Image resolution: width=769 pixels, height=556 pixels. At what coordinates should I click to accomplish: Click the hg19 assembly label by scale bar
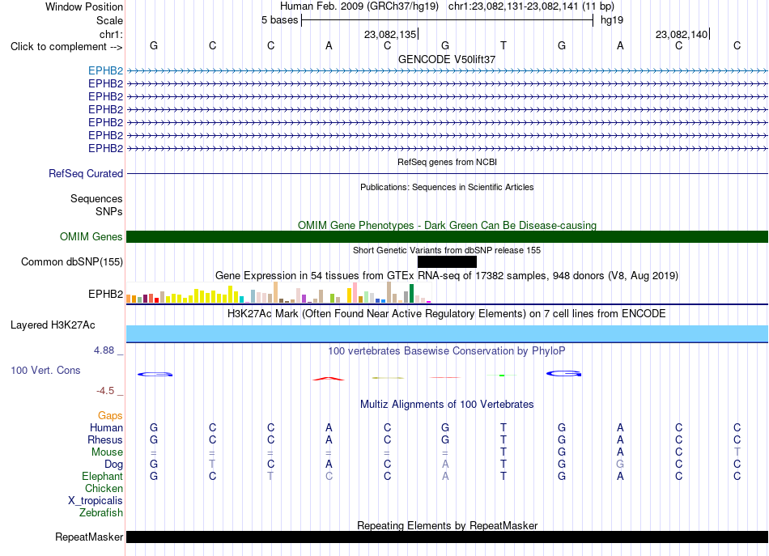[612, 20]
